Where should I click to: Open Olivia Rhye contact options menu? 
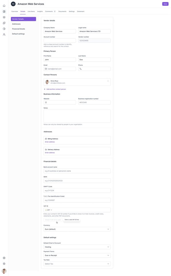tap(108, 81)
